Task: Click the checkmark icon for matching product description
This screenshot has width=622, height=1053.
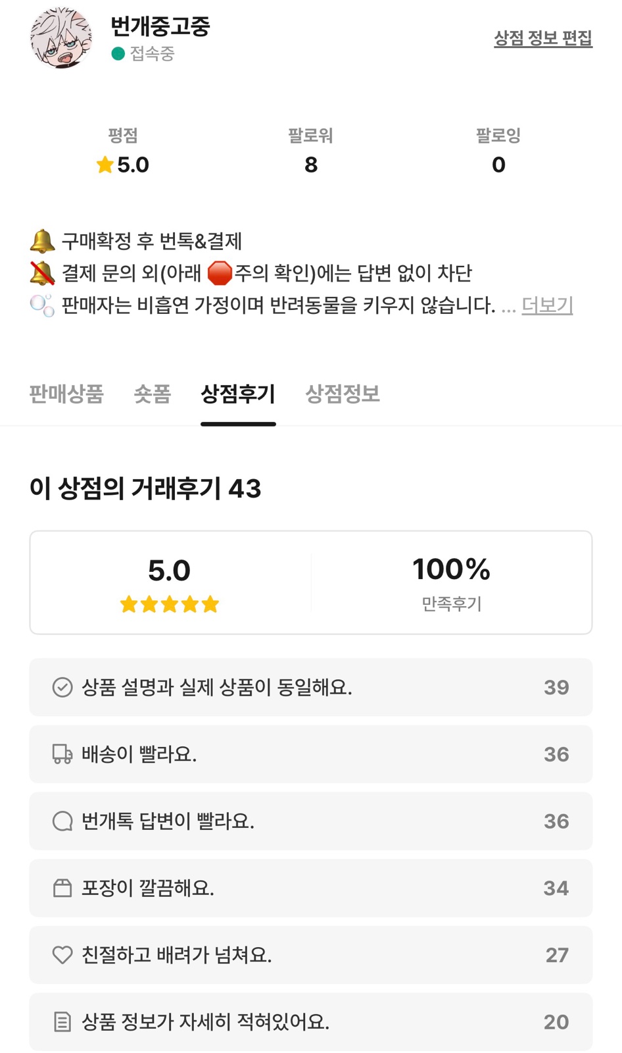Action: 62,688
